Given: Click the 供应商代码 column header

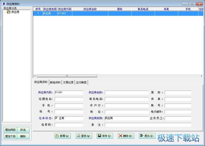Looking at the screenshot, I should point(65,9).
